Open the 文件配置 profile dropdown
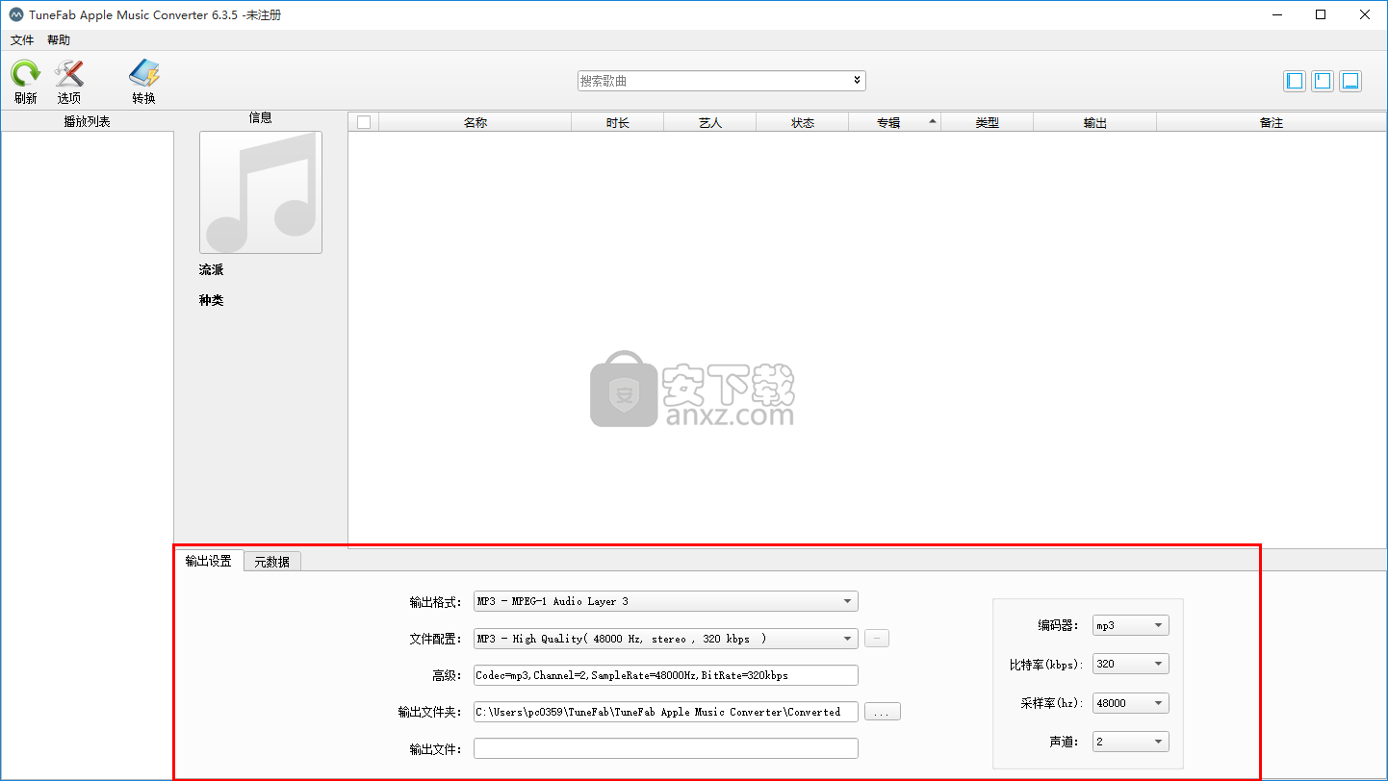The width and height of the screenshot is (1388, 781). point(666,639)
